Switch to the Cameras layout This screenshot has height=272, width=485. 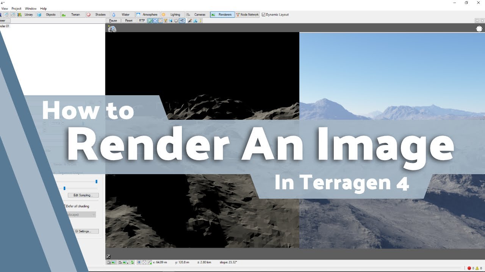tap(197, 15)
